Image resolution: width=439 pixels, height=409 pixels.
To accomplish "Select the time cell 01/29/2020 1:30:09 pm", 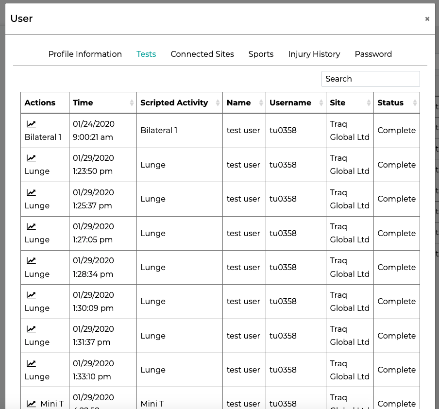I will pos(103,302).
